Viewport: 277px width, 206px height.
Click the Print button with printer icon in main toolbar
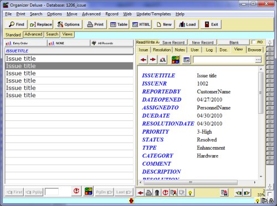[x=95, y=24]
